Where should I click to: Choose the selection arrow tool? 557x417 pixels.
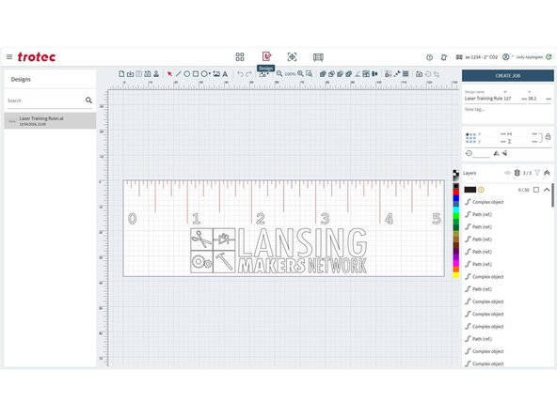(169, 74)
